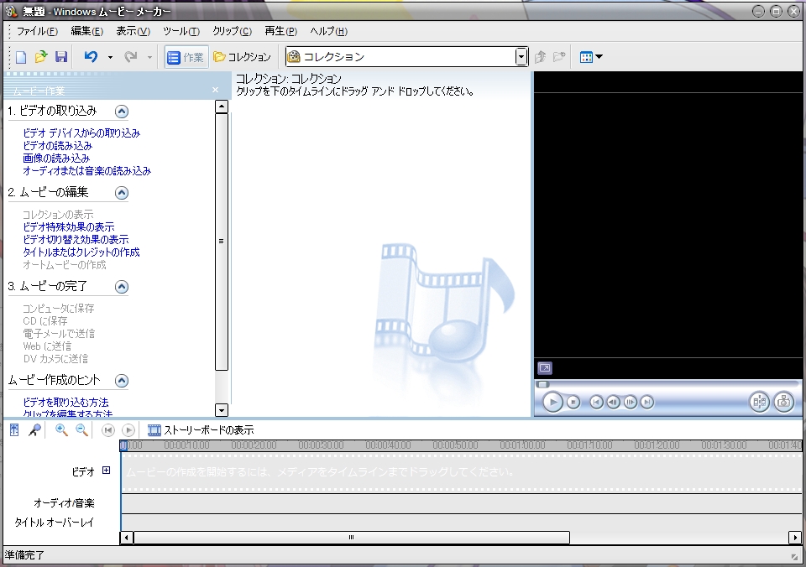This screenshot has width=806, height=567.
Task: Create a new project with the blank page icon
Action: tap(20, 57)
